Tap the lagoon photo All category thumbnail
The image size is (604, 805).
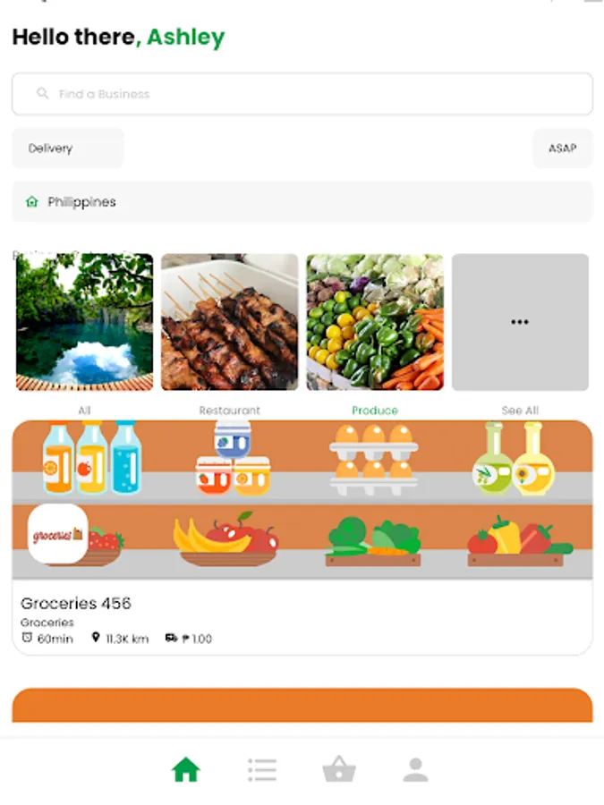84,322
